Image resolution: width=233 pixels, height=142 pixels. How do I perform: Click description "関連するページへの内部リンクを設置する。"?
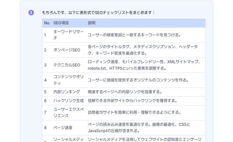coord(125,92)
